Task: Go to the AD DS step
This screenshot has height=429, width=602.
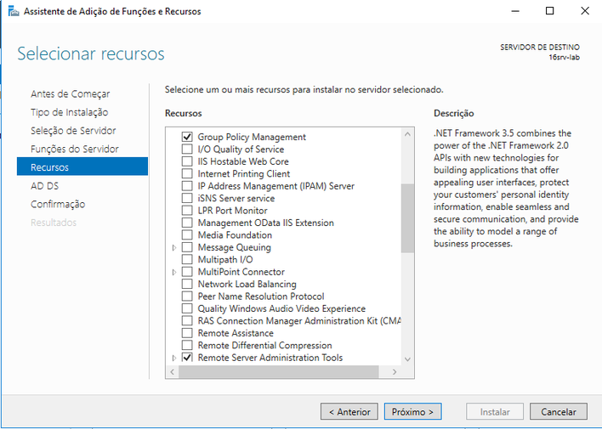Action: 44,186
